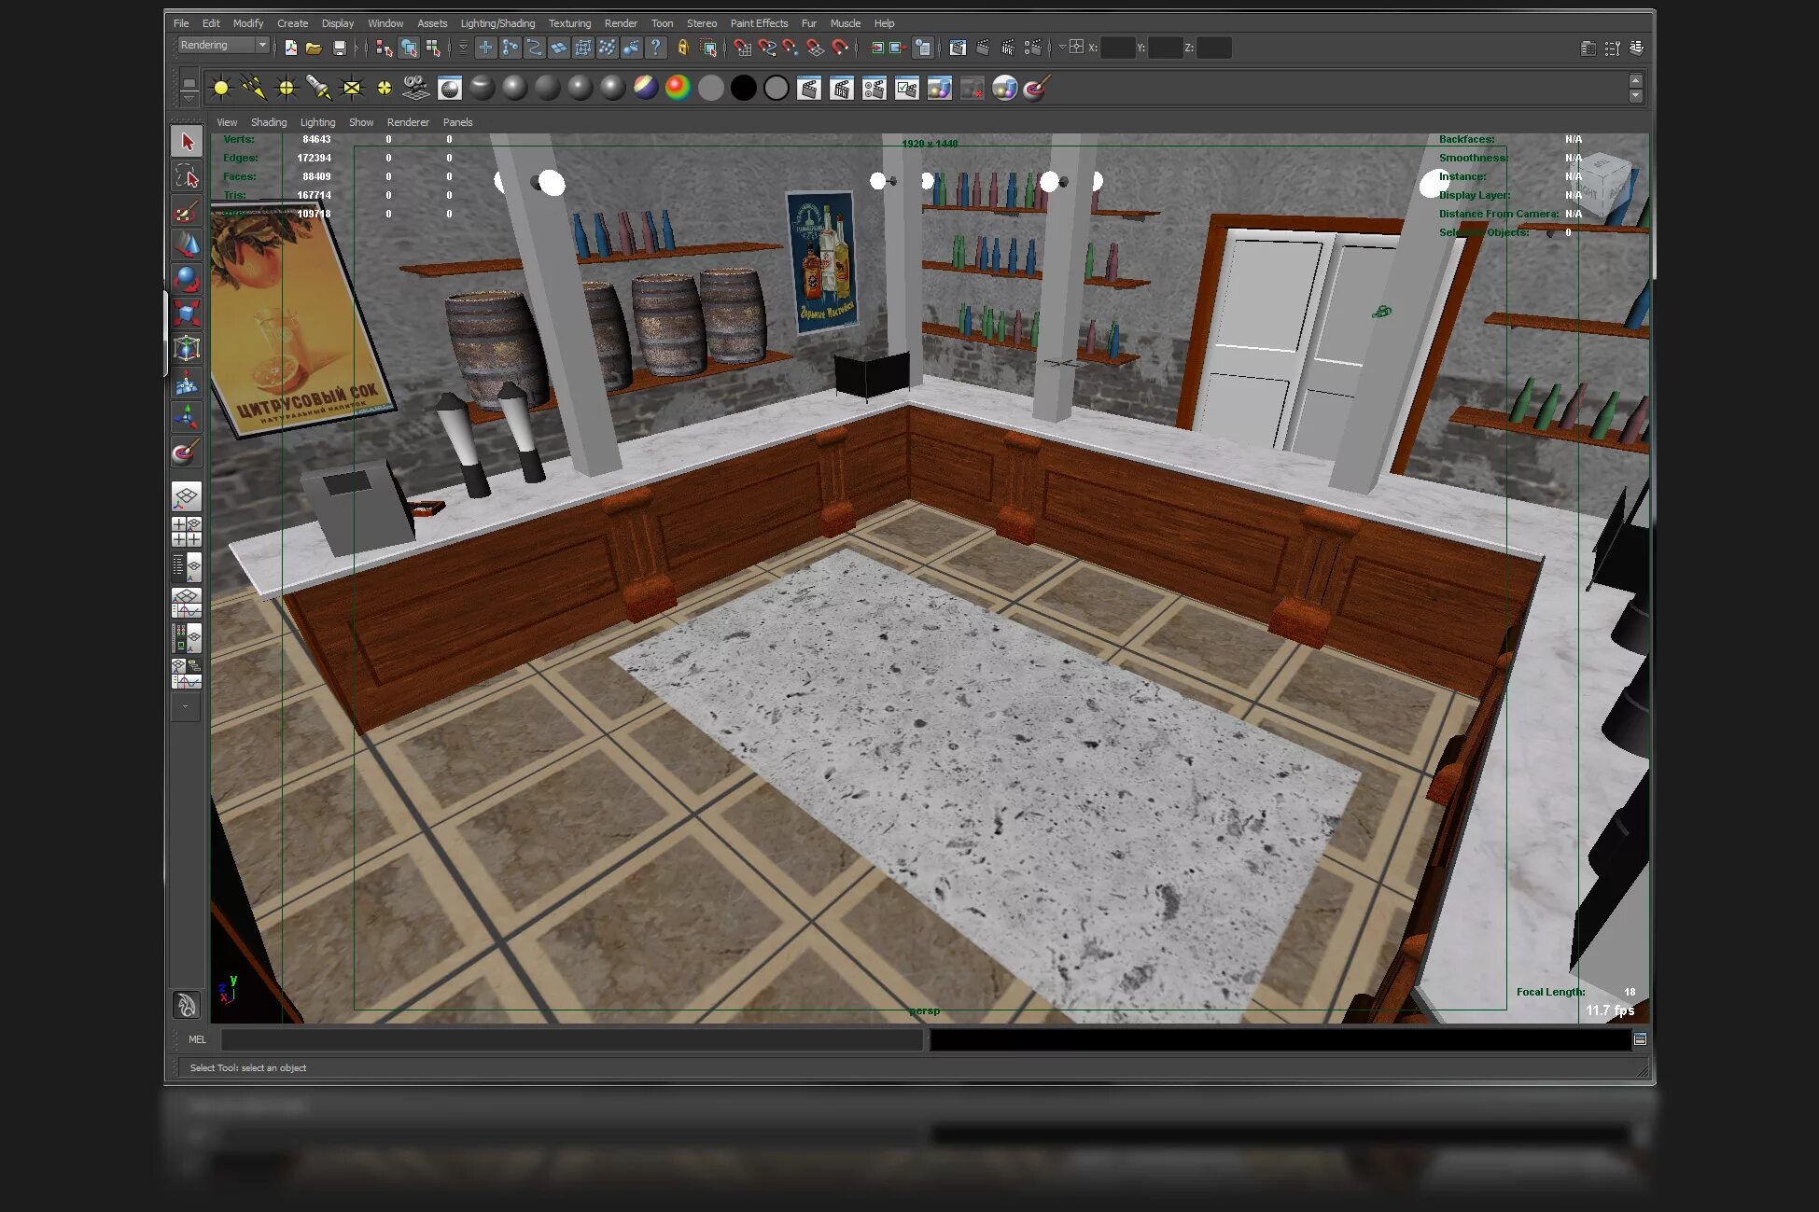The image size is (1819, 1212).
Task: Toggle snap to grids magnet icon
Action: (x=743, y=48)
